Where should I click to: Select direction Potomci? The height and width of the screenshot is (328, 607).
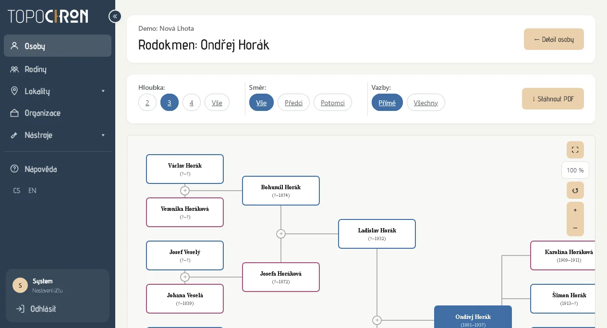click(x=333, y=102)
